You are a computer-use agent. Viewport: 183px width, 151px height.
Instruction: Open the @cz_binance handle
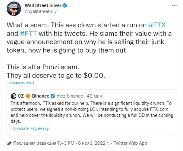point(70,96)
